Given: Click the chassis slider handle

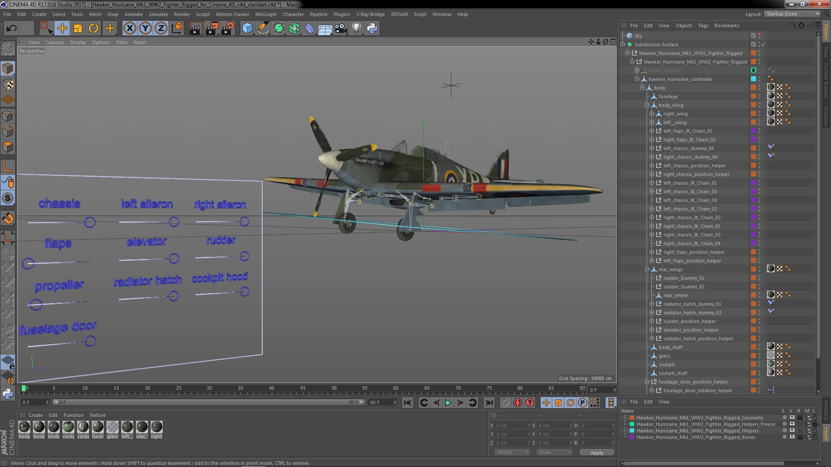Looking at the screenshot, I should tap(90, 222).
